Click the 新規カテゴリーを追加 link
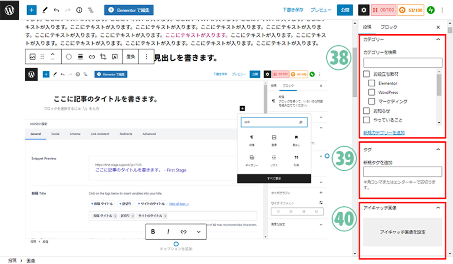 click(x=384, y=133)
